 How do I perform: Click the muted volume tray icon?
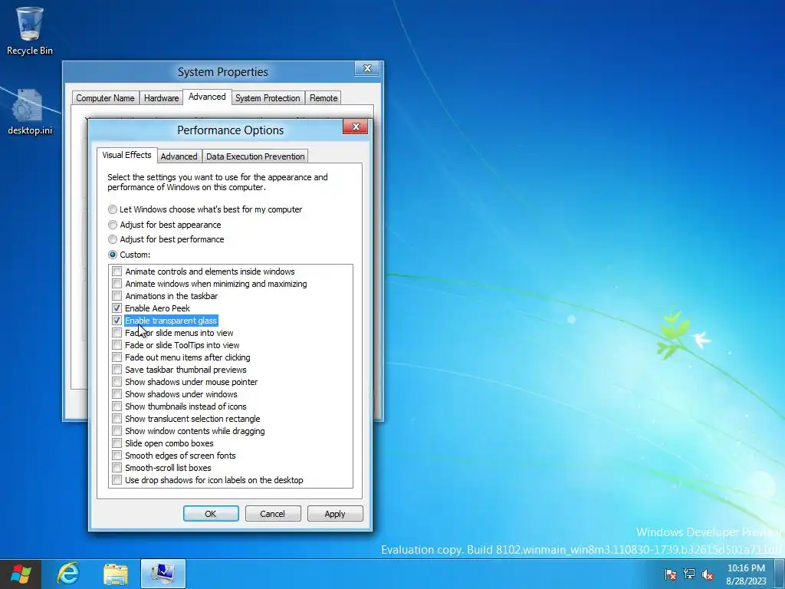(708, 574)
